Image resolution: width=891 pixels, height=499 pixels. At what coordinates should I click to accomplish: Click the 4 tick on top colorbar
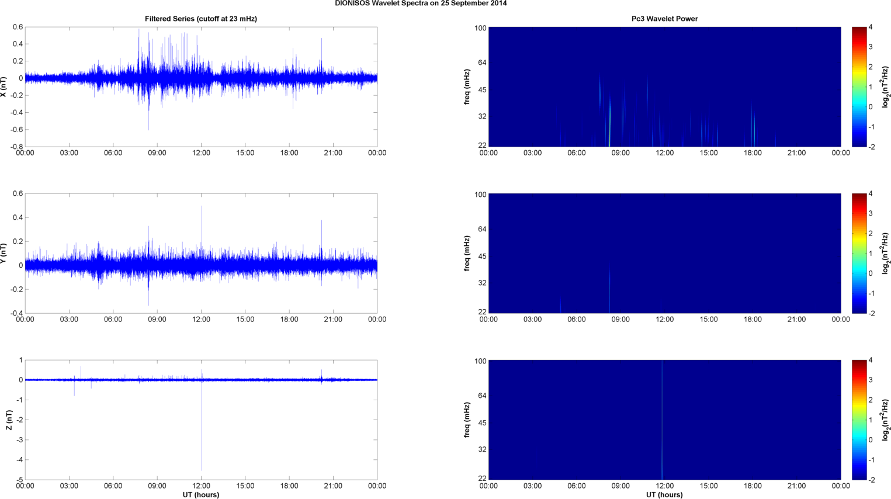[871, 27]
